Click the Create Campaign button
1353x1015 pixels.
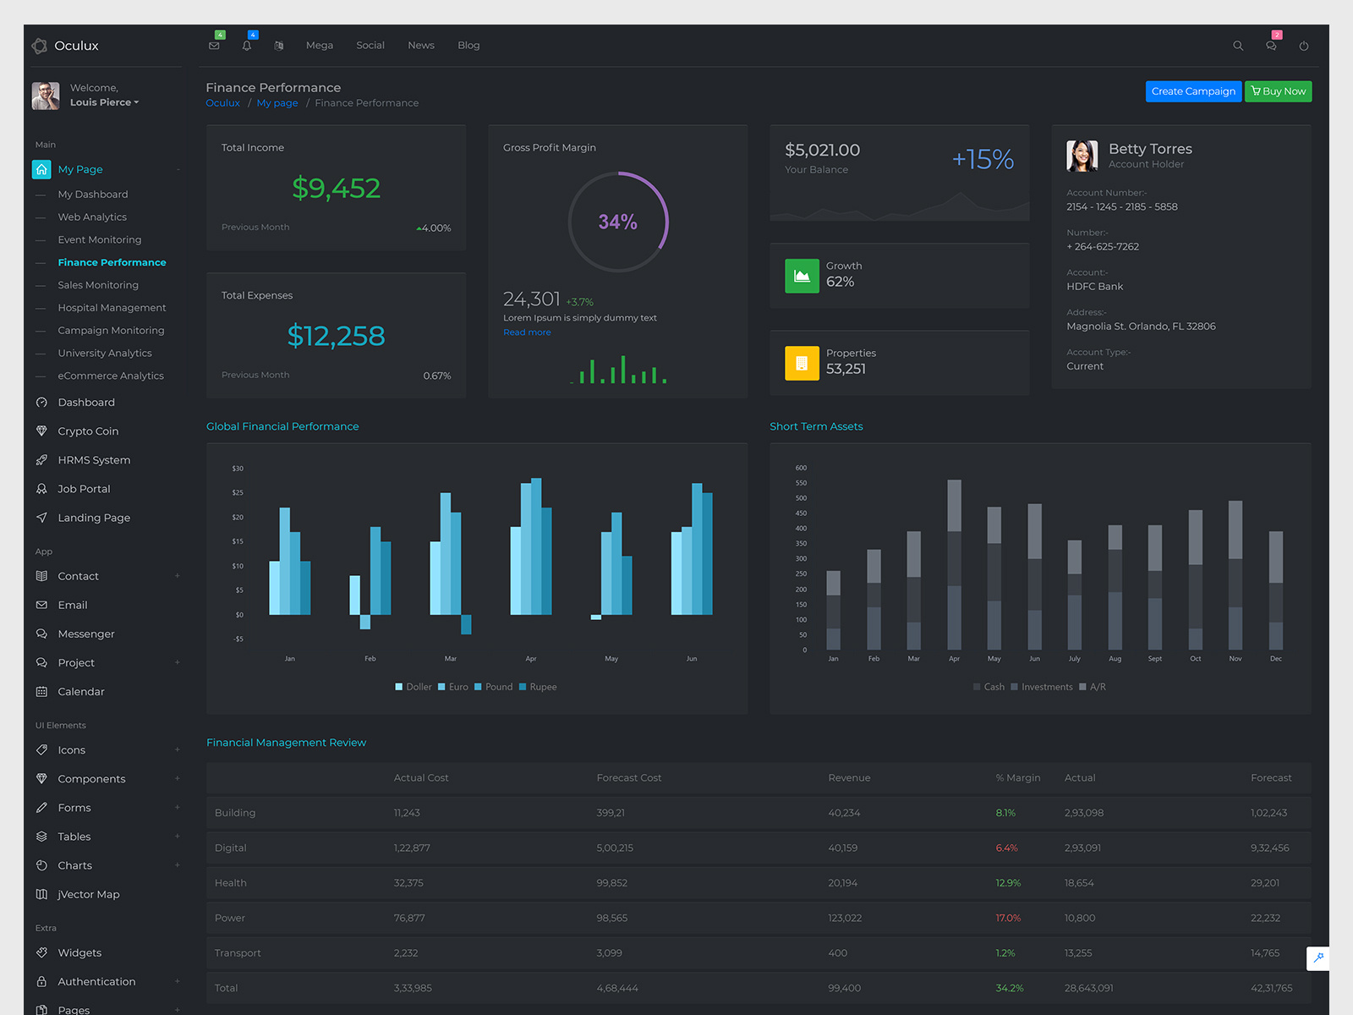click(1193, 91)
